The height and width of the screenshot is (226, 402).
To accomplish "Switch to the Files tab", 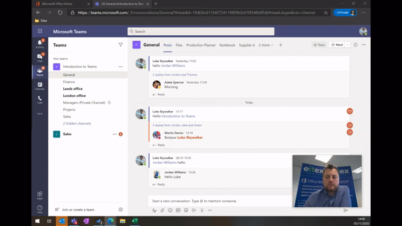I will coord(179,45).
